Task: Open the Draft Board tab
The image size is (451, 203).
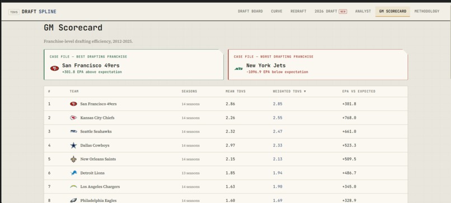Action: 250,12
